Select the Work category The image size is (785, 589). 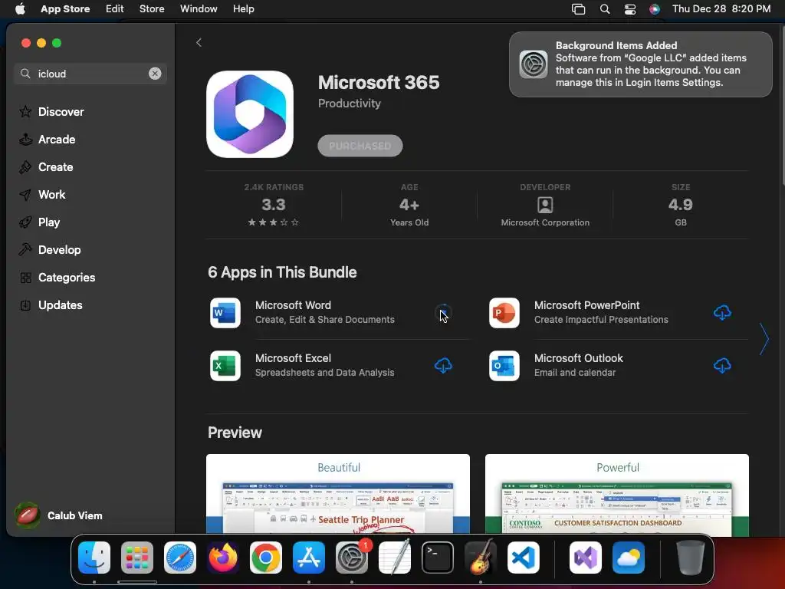[x=42, y=194]
